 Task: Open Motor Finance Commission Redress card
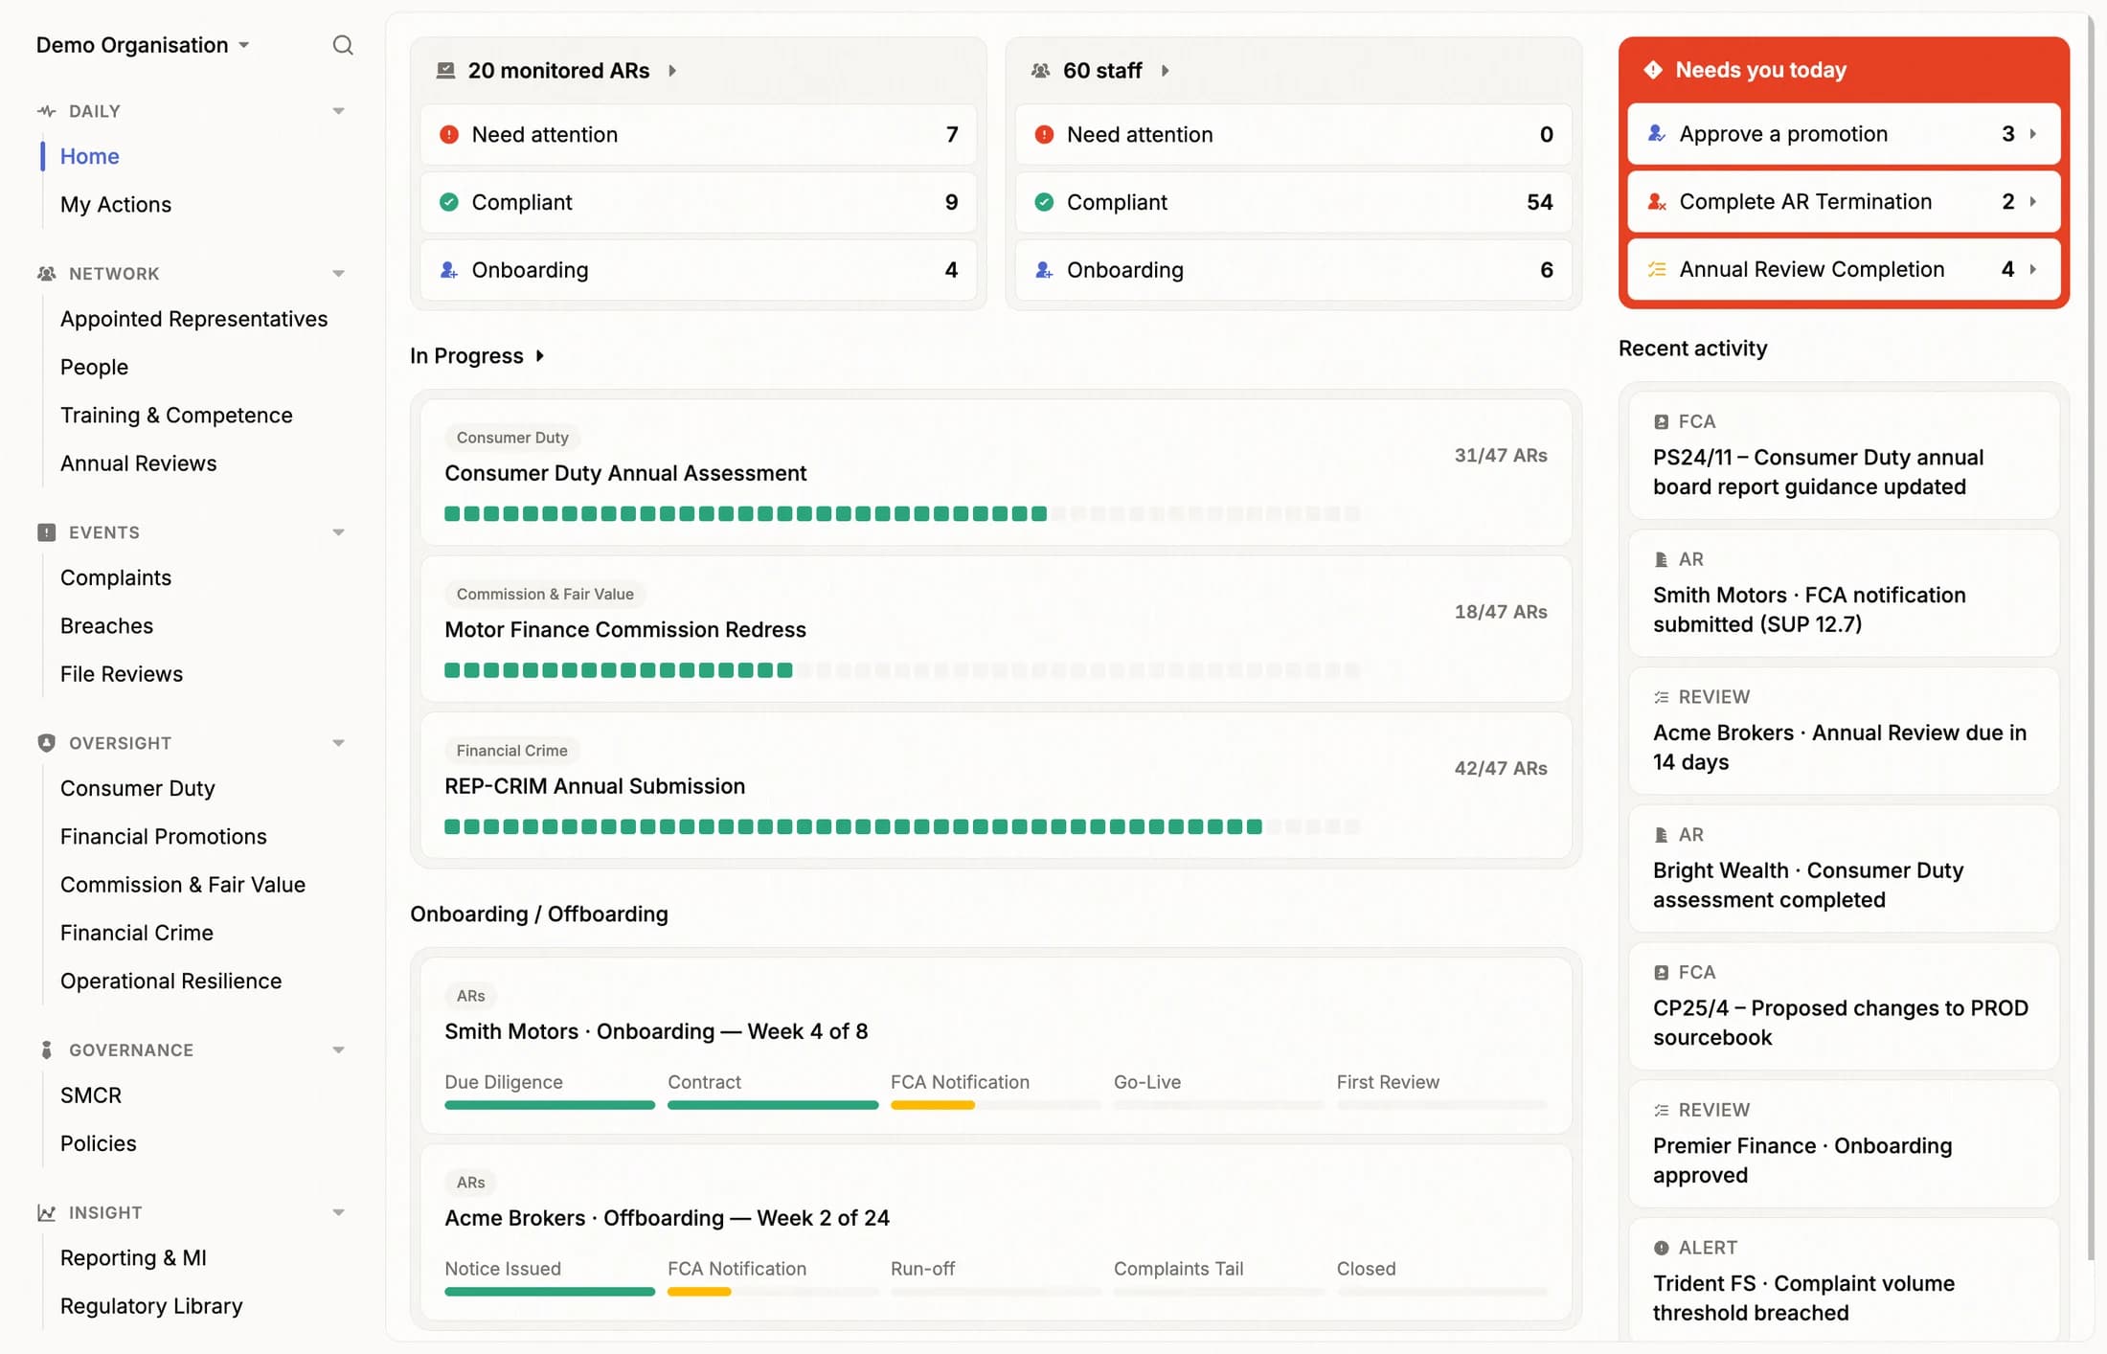(x=996, y=629)
